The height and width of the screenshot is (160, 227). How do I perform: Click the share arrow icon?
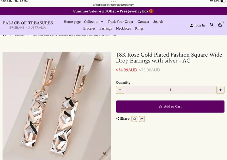118,119
